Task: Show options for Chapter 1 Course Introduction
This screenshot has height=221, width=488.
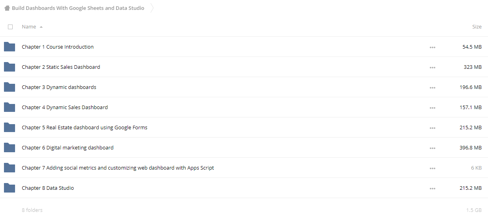Action: tap(432, 47)
